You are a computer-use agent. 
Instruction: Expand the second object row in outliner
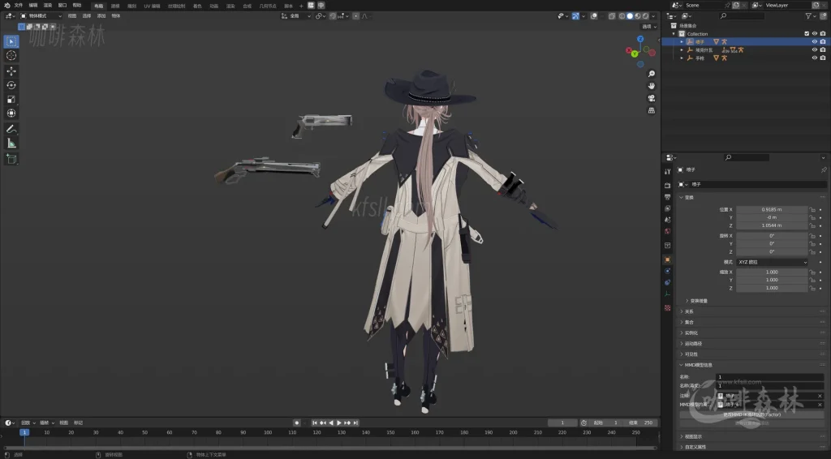click(682, 49)
